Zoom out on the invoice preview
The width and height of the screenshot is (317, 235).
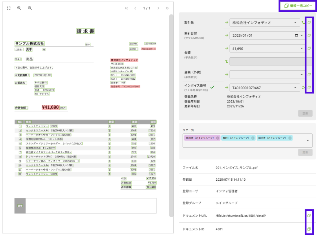pyautogui.click(x=30, y=8)
